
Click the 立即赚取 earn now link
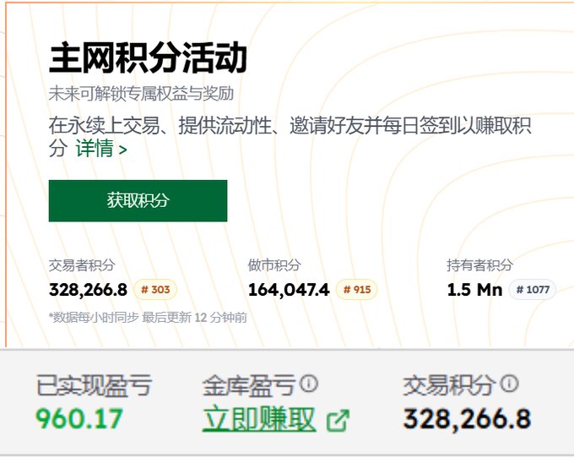(259, 418)
